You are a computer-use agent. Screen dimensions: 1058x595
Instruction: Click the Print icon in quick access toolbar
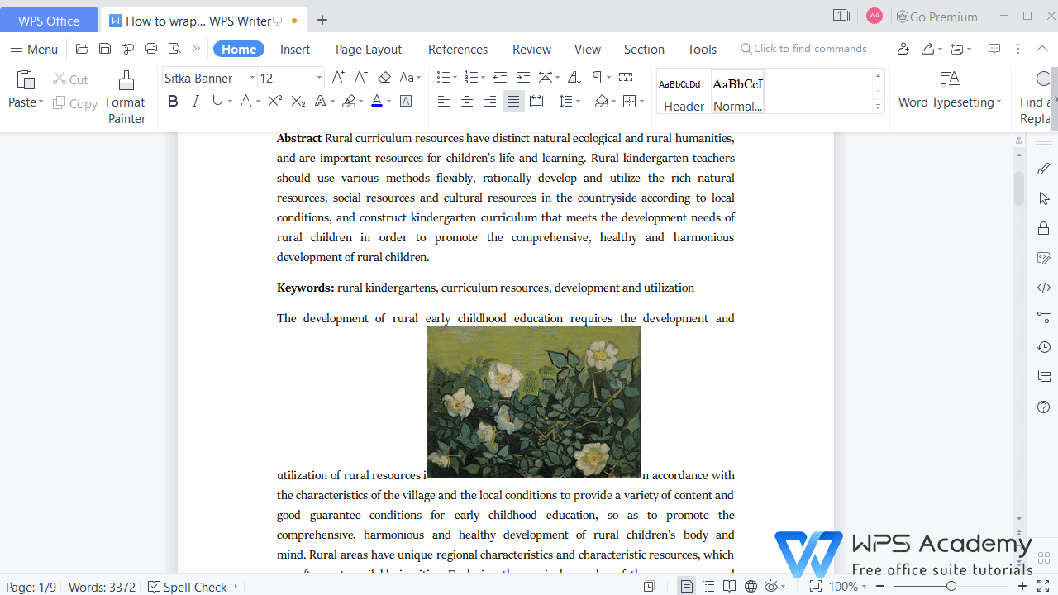tap(150, 49)
